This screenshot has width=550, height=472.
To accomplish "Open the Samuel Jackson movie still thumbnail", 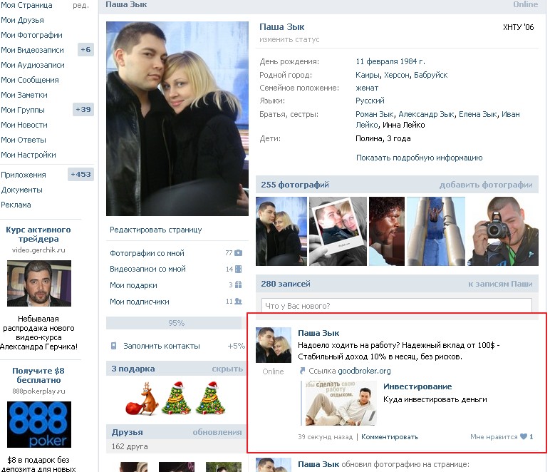I will [387, 231].
